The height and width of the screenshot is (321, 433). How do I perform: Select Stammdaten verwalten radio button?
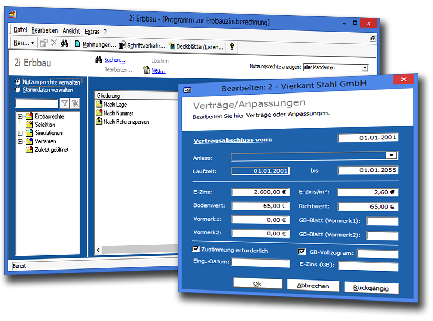(x=18, y=90)
